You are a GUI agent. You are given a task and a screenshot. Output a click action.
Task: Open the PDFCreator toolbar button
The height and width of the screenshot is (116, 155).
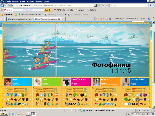59,10
